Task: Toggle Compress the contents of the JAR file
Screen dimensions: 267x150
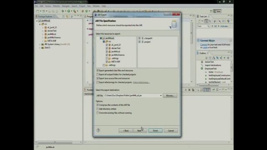Action: click(x=98, y=105)
